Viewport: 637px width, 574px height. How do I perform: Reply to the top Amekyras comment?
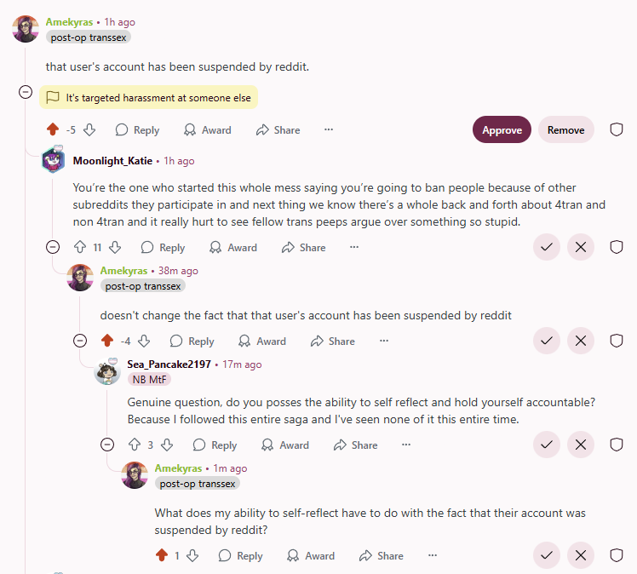point(137,129)
